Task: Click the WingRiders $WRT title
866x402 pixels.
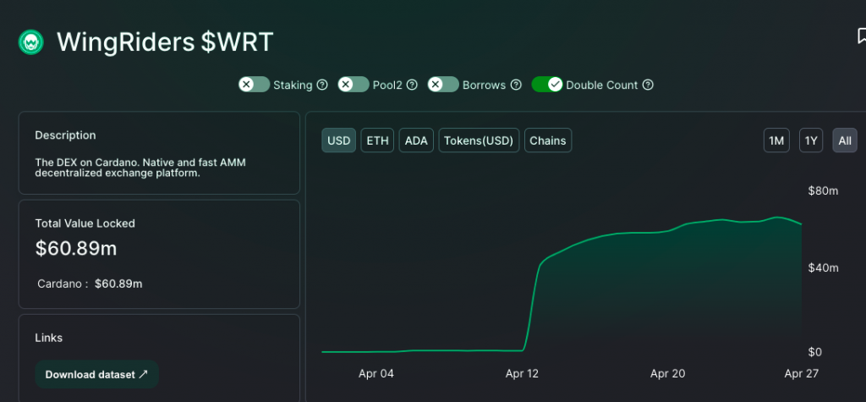Action: click(x=165, y=42)
